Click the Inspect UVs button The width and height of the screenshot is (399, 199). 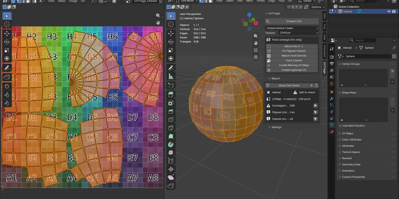click(292, 21)
